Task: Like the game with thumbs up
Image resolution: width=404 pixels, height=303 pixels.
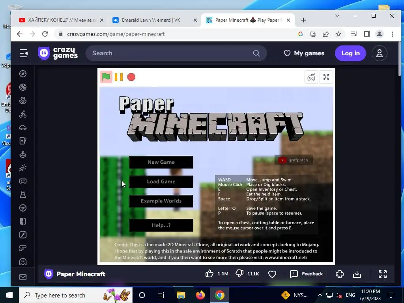Action: click(209, 274)
